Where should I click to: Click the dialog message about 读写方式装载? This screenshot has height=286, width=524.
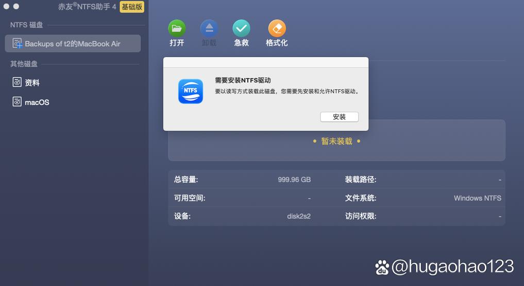point(288,91)
